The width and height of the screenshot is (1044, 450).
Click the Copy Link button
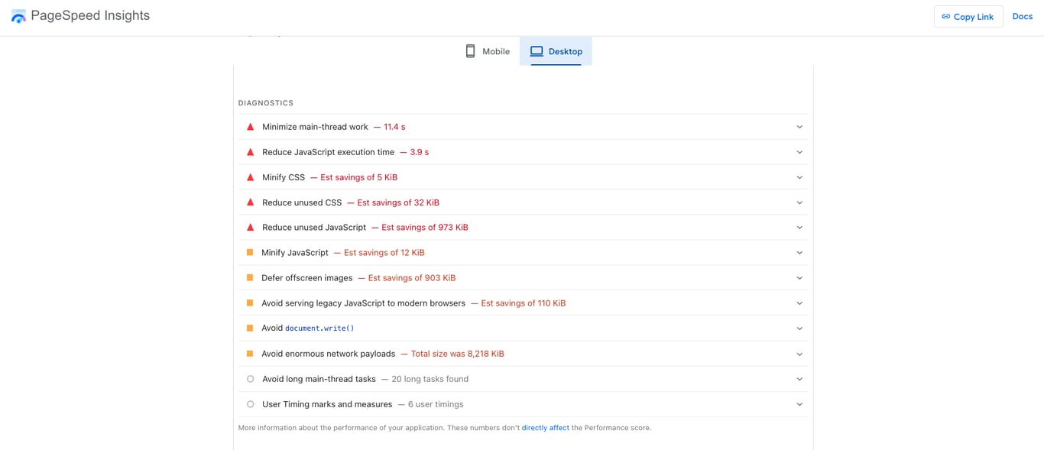coord(968,16)
